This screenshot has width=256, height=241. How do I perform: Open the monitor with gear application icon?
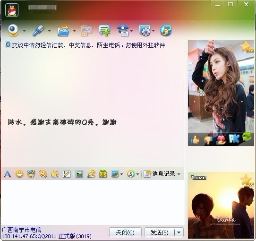145,30
